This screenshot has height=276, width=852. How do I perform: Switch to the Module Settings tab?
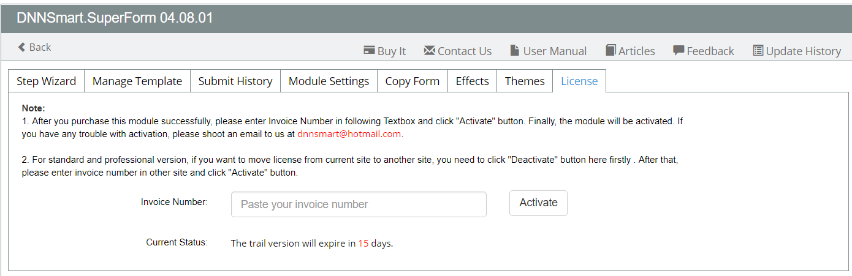click(x=329, y=81)
